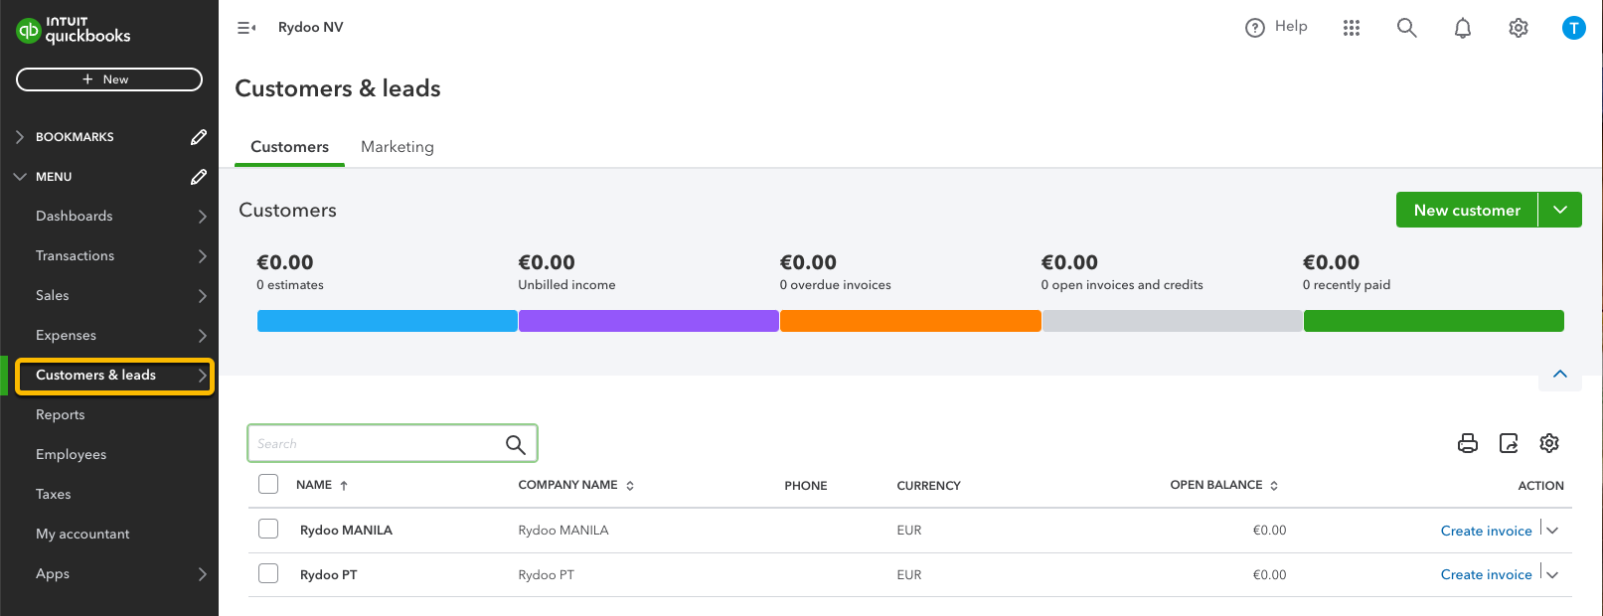This screenshot has width=1603, height=616.
Task: Switch to the Marketing tab
Action: click(x=398, y=147)
